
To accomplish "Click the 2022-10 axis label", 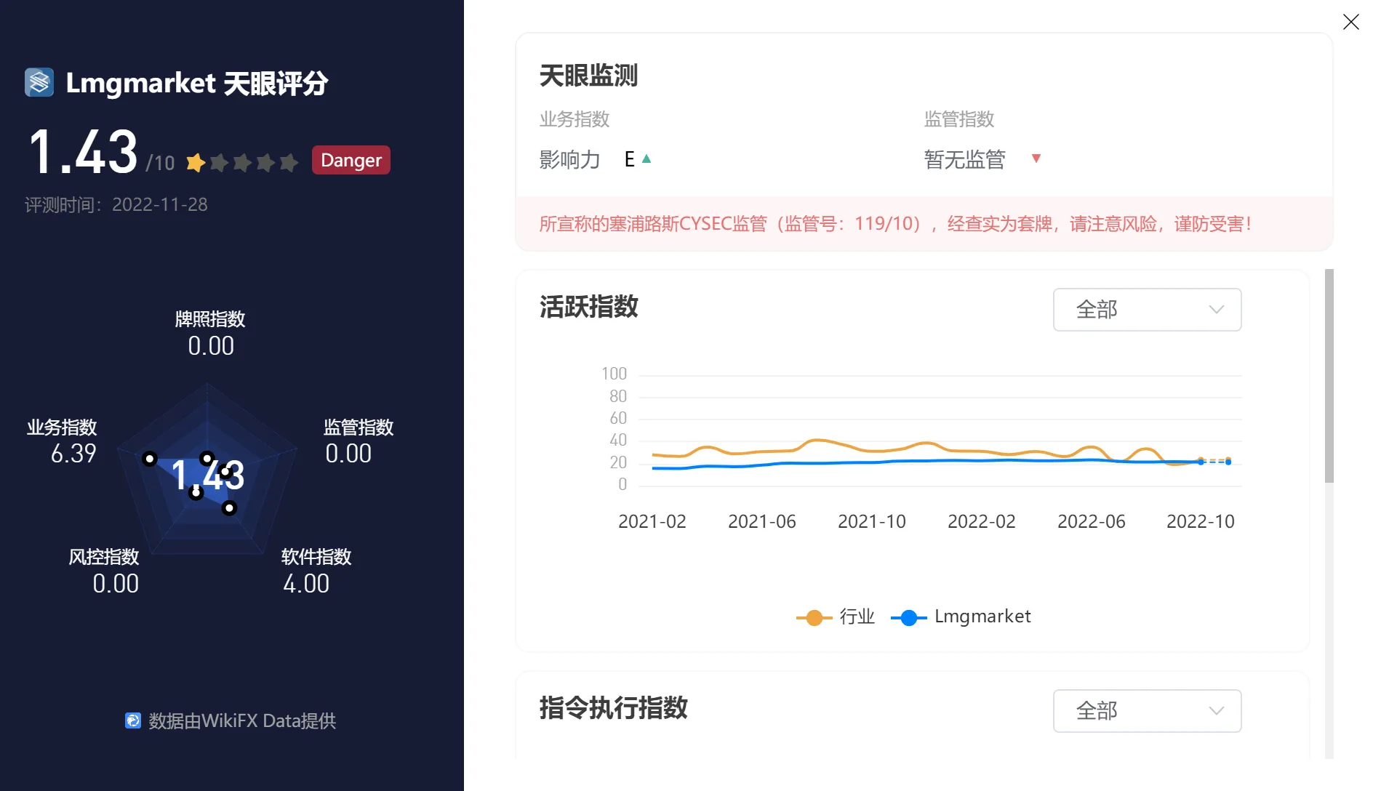I will click(1200, 521).
